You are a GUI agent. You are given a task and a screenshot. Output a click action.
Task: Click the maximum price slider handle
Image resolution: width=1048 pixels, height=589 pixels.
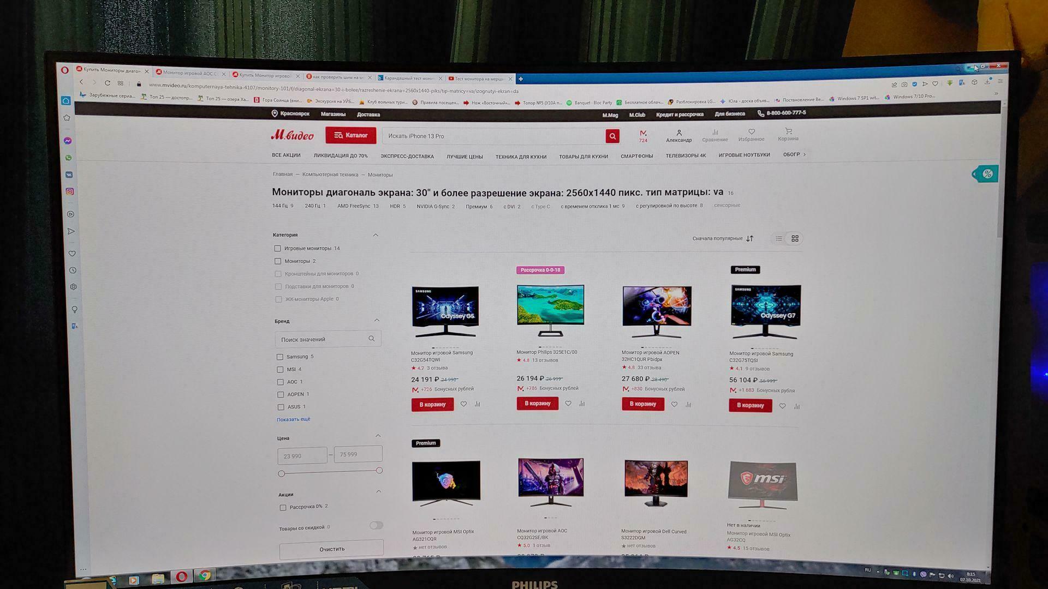379,471
